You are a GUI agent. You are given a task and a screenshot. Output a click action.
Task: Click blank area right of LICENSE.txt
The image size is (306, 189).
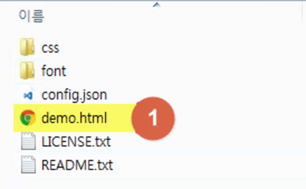pyautogui.click(x=200, y=142)
